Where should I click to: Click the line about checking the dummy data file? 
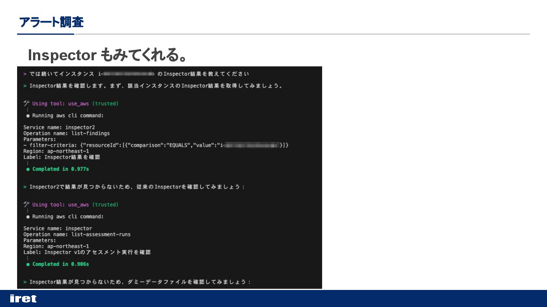click(137, 282)
